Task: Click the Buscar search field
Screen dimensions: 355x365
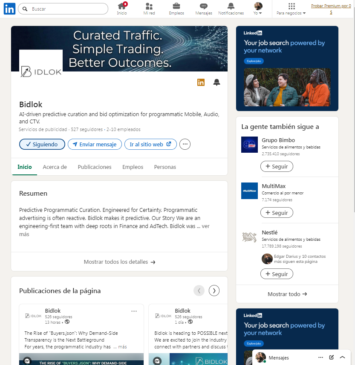Action: click(63, 9)
